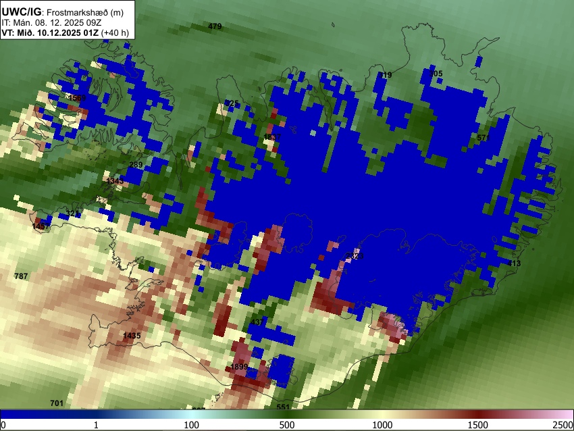Viewport: 574px width, 431px height.
Task: Click the 'UWC/IG: Frostmarkshæð (m)' title text
Action: [63, 12]
